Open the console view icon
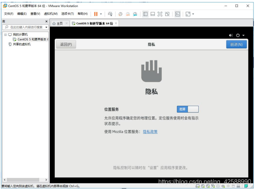255x189 pixels. click(178, 14)
